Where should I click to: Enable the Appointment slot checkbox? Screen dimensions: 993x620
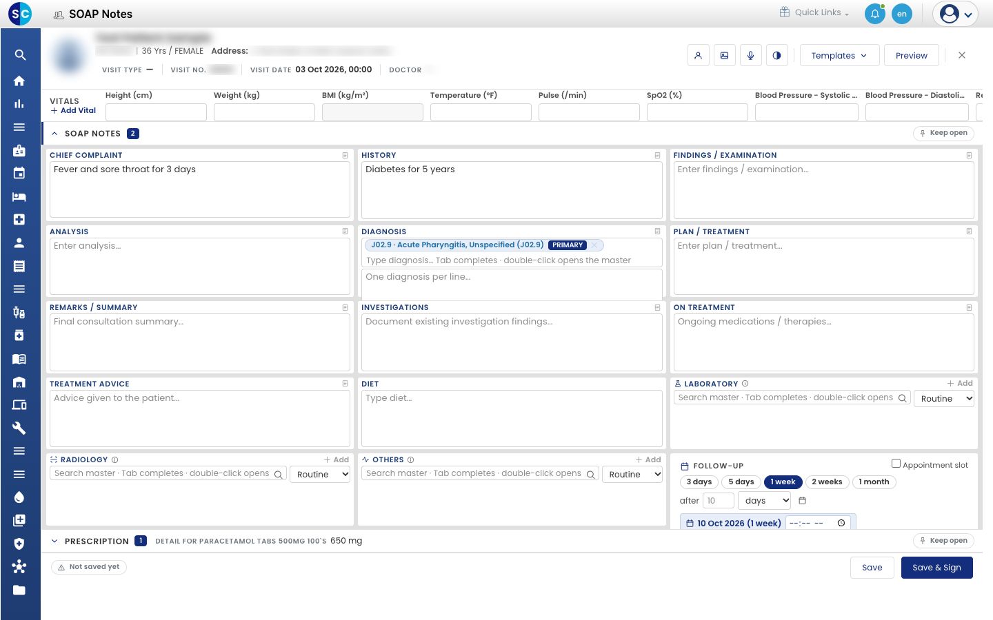click(896, 464)
